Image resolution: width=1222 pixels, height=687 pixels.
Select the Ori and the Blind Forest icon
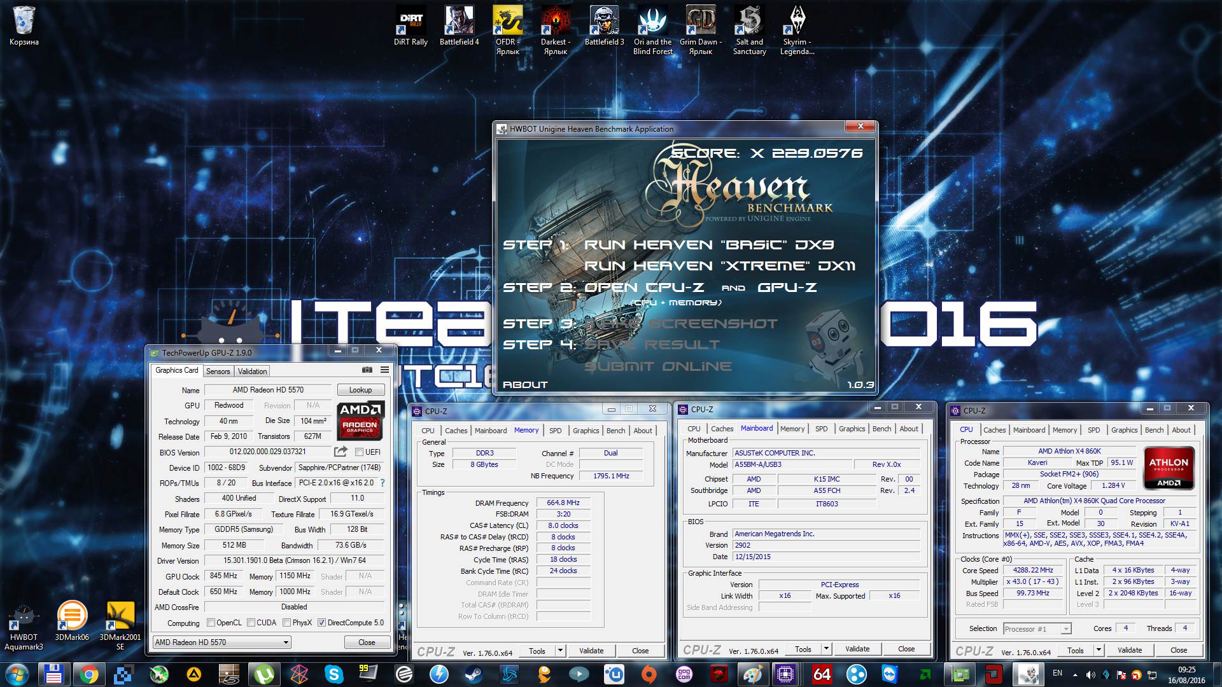click(652, 31)
